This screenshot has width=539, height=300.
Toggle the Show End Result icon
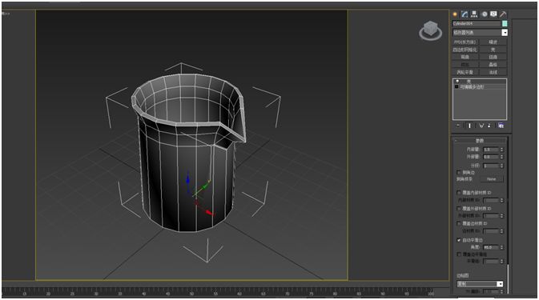point(469,126)
